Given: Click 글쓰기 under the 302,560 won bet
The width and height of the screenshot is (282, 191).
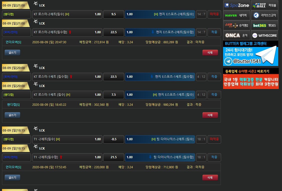Looking at the screenshot, I should (12, 115).
